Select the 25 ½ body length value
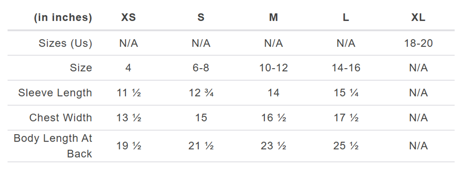The height and width of the screenshot is (180, 460). tap(346, 146)
